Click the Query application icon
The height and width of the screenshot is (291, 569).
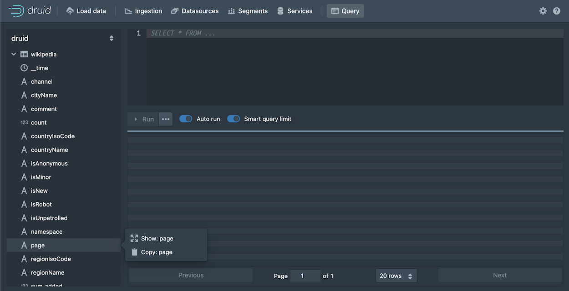coord(335,11)
